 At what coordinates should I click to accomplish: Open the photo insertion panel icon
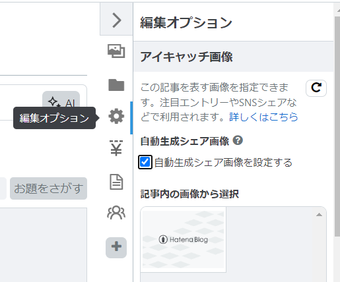point(116,51)
